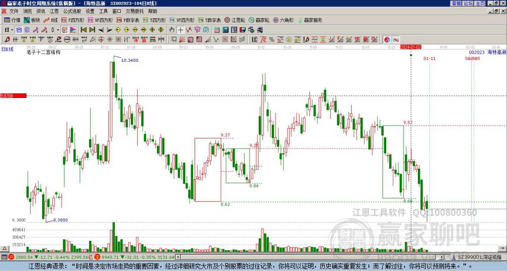Image resolution: width=507 pixels, height=271 pixels.
Task: Click the 老子十二宫结构 indicator title
Action: 44,52
